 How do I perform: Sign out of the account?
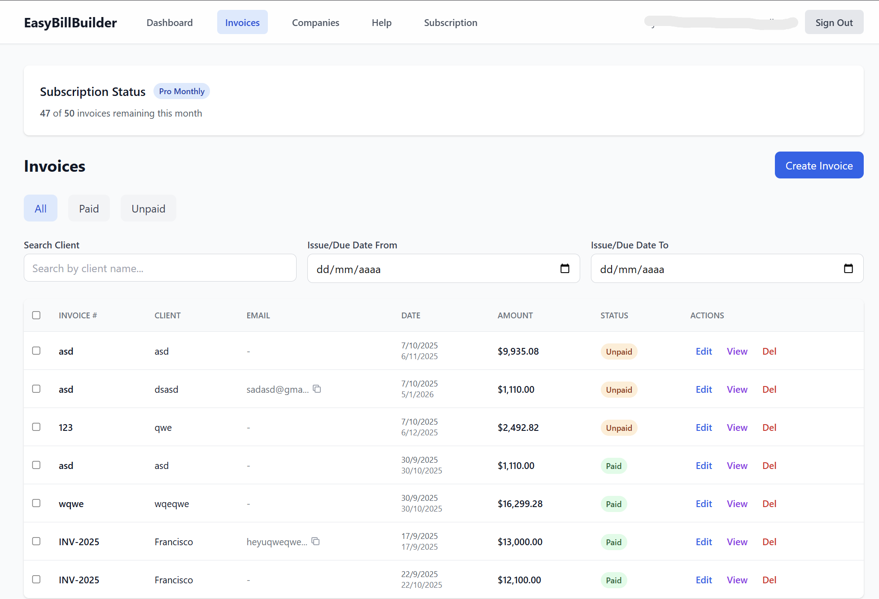pos(834,22)
